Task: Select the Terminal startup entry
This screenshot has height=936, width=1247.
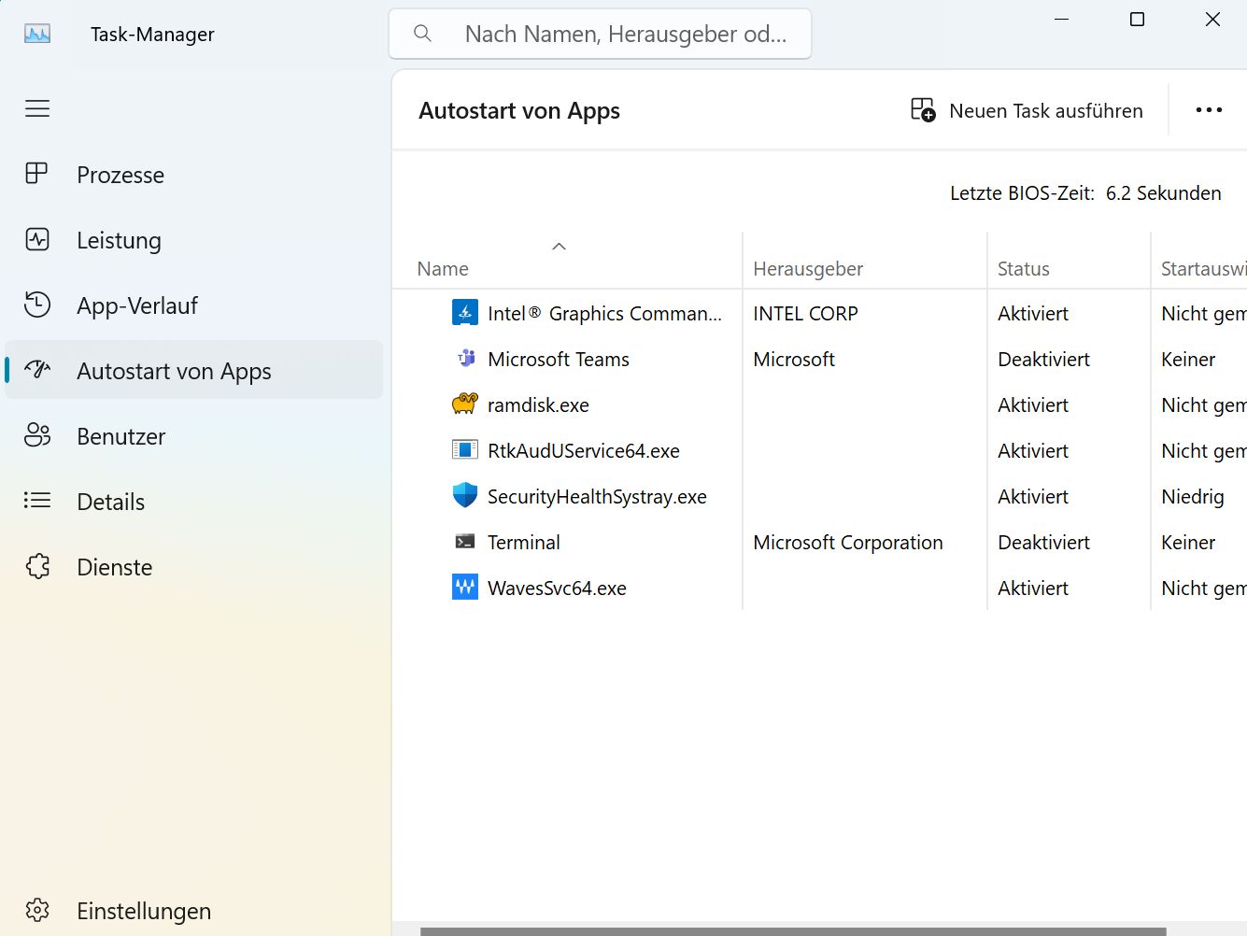Action: [523, 543]
